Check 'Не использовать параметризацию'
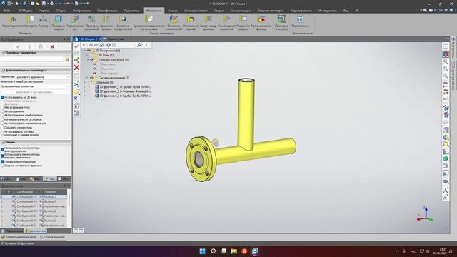The image size is (457, 257). coord(2,124)
